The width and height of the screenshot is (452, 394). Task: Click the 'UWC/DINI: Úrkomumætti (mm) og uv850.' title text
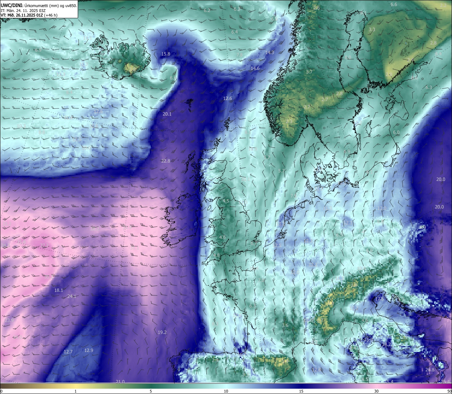[x=39, y=6]
